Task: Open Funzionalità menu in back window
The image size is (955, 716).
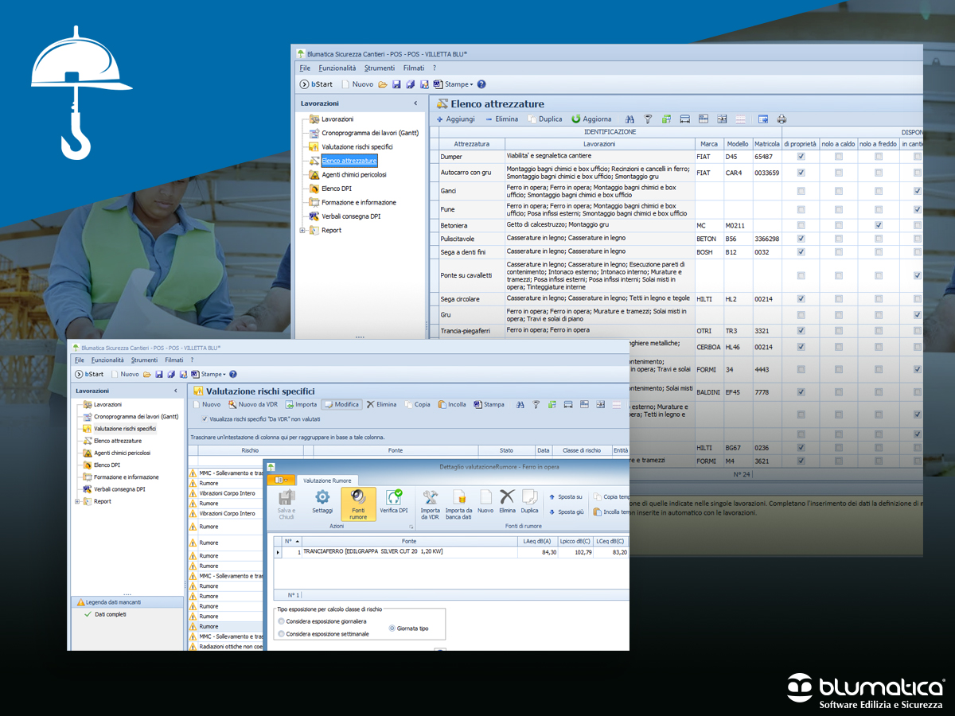Action: [337, 68]
